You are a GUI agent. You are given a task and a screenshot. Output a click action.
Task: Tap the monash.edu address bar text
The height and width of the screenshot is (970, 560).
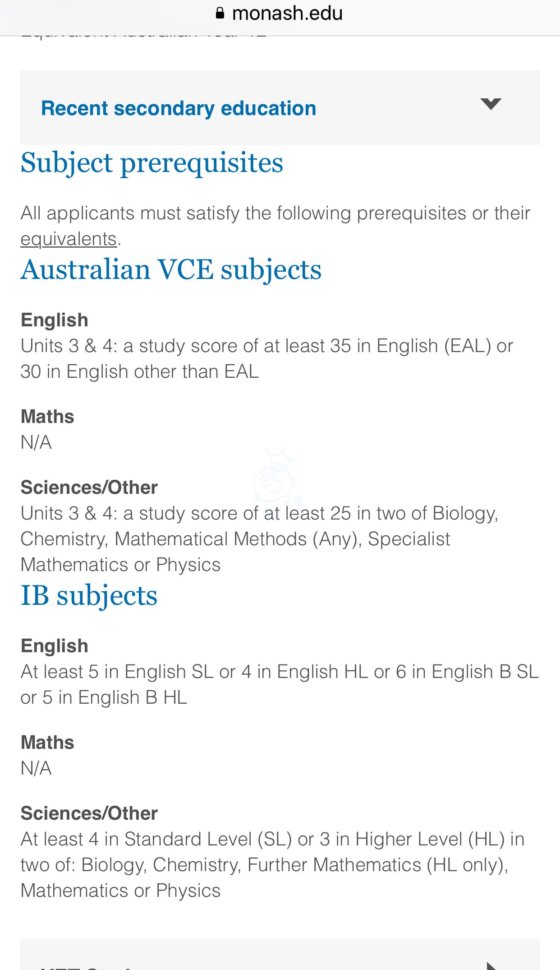287,13
